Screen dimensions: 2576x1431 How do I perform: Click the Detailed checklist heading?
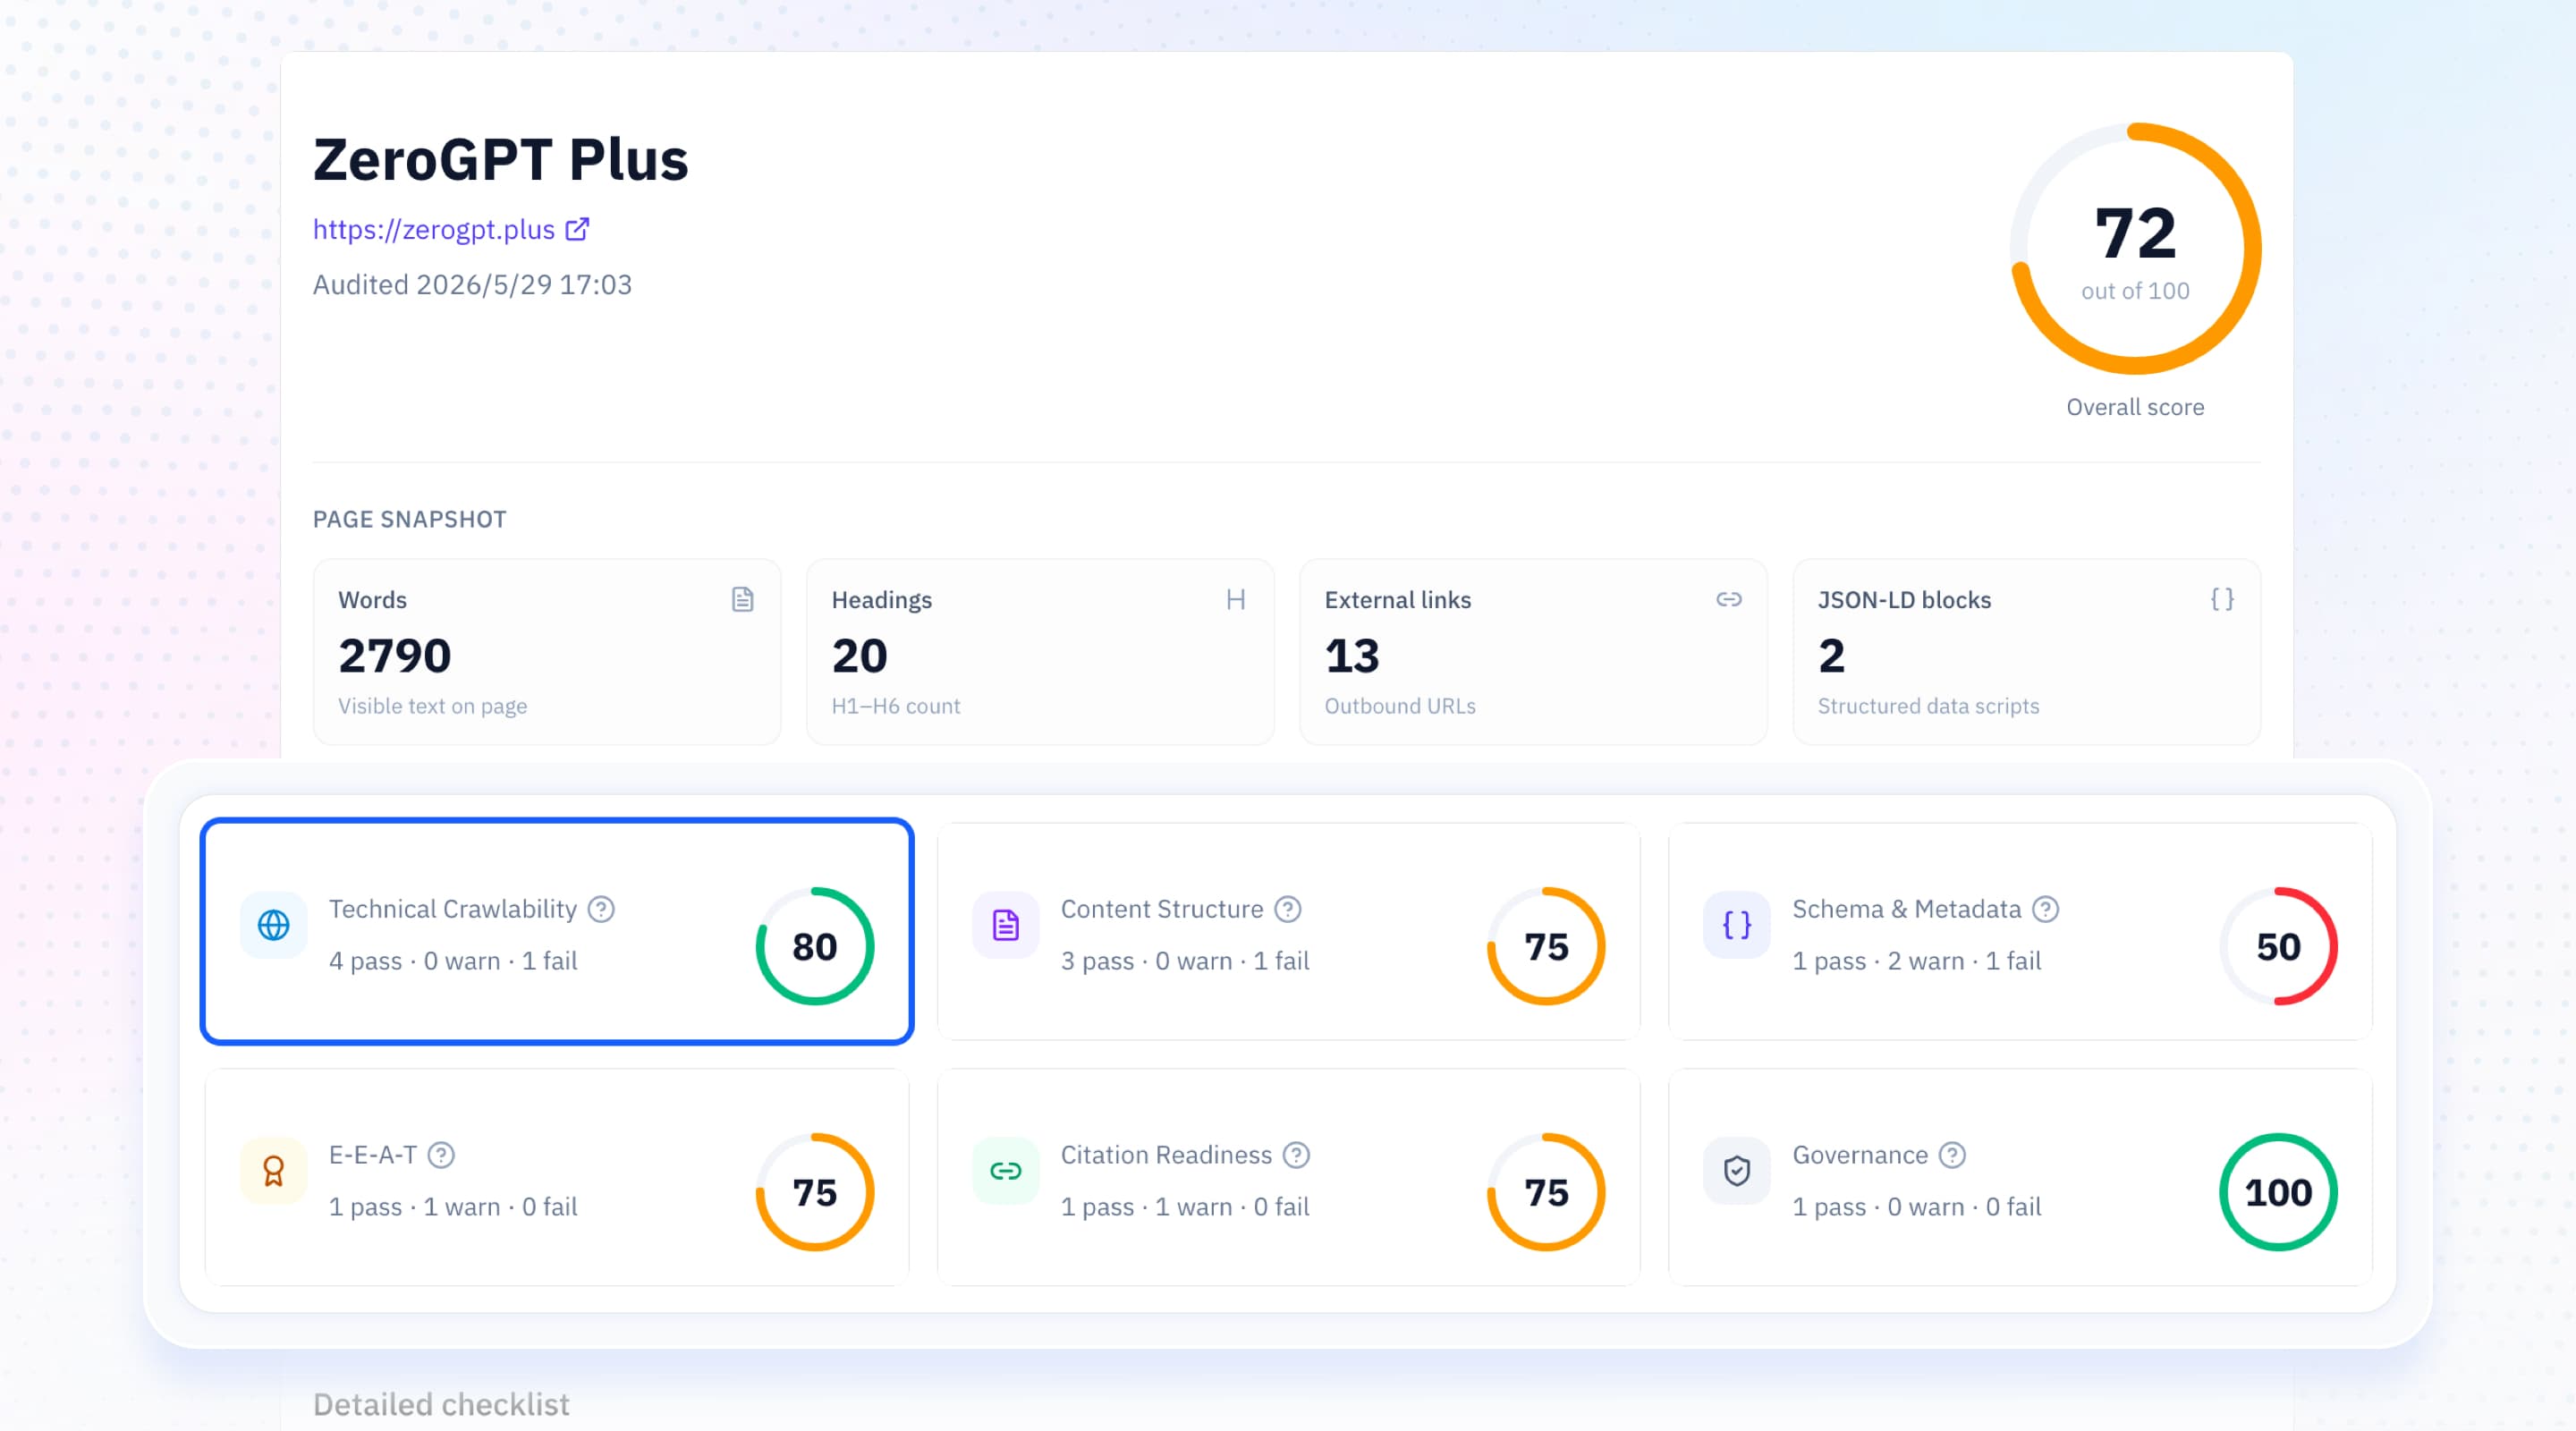pyautogui.click(x=441, y=1404)
